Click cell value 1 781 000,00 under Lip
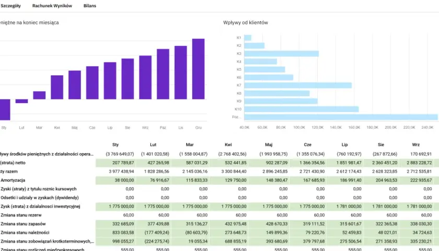The image size is (439, 251). (x=349, y=207)
